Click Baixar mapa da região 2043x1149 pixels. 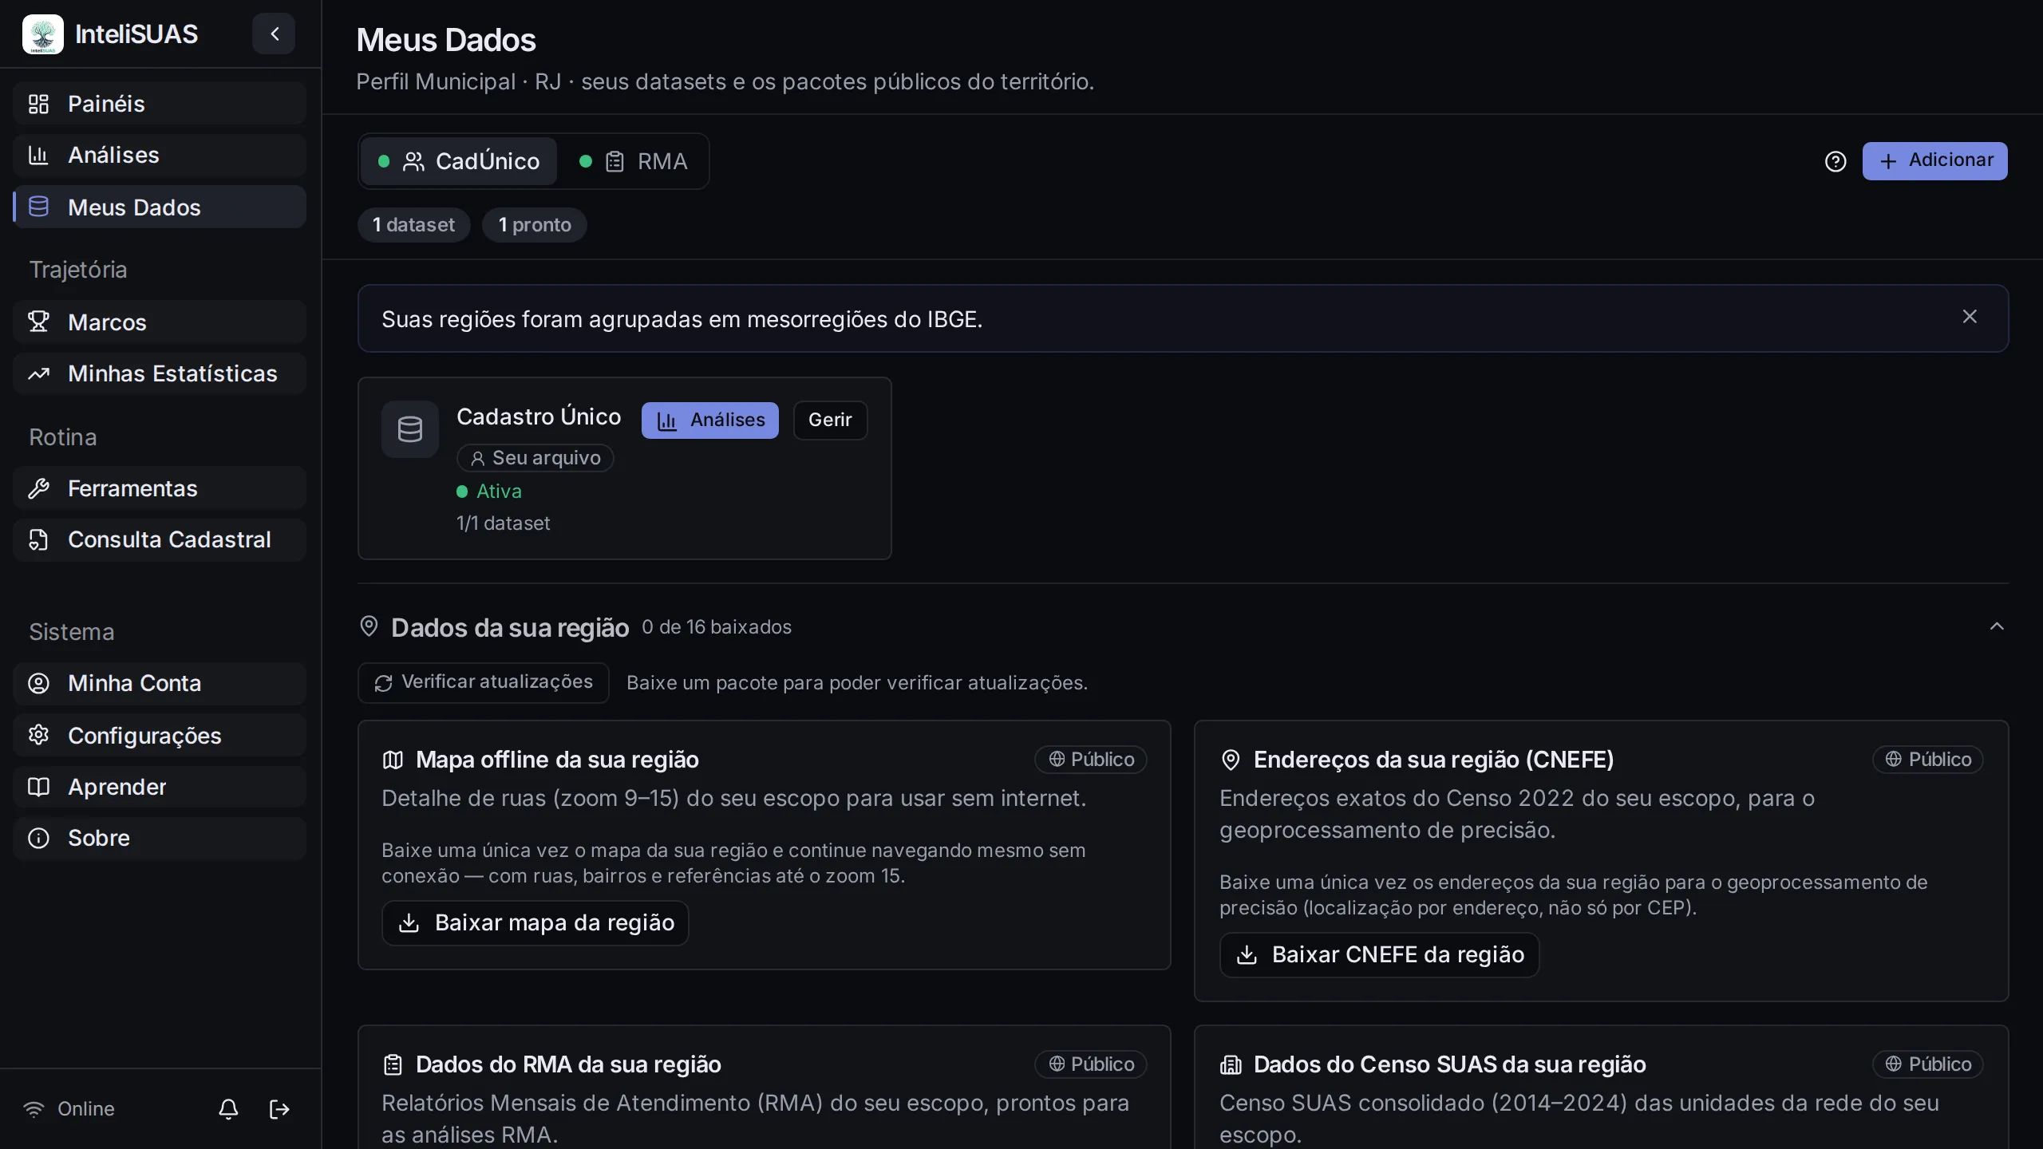point(535,923)
